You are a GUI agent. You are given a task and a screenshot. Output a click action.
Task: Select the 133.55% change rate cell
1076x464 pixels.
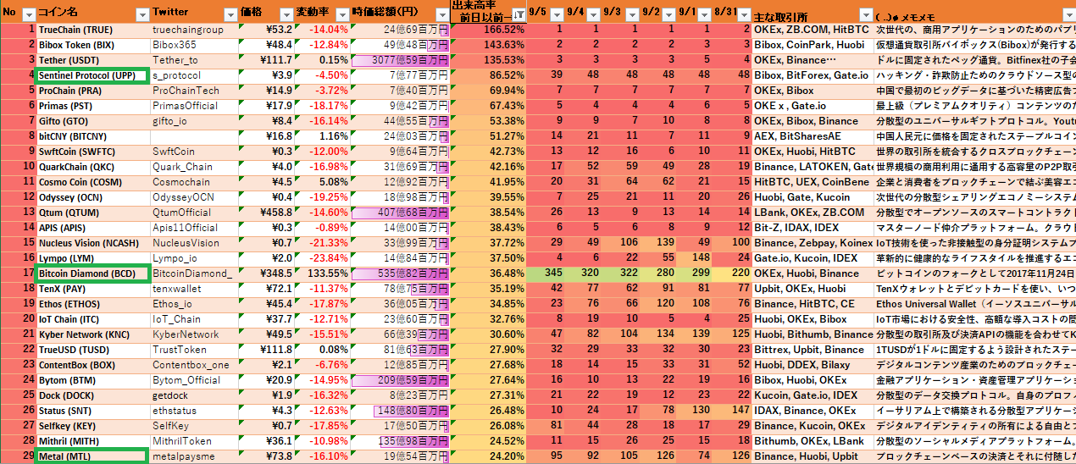pyautogui.click(x=322, y=273)
